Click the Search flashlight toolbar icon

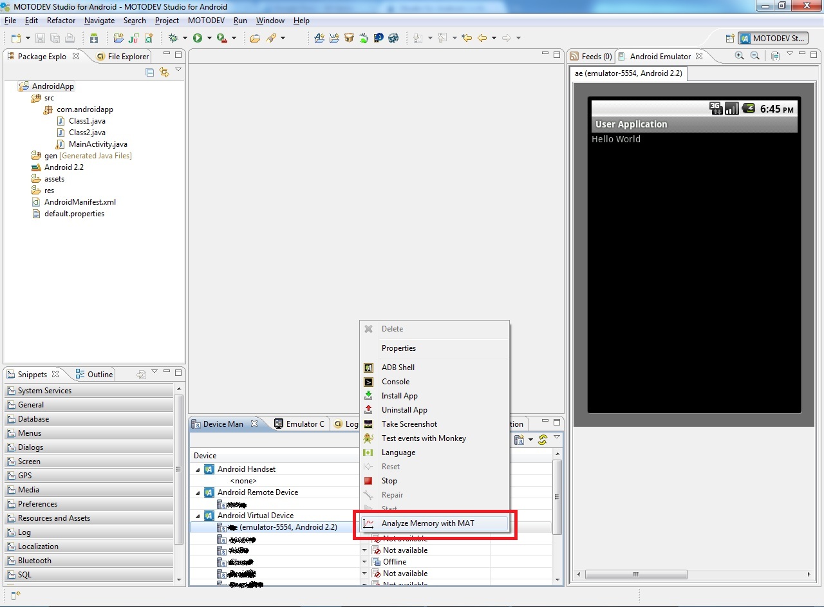point(271,39)
